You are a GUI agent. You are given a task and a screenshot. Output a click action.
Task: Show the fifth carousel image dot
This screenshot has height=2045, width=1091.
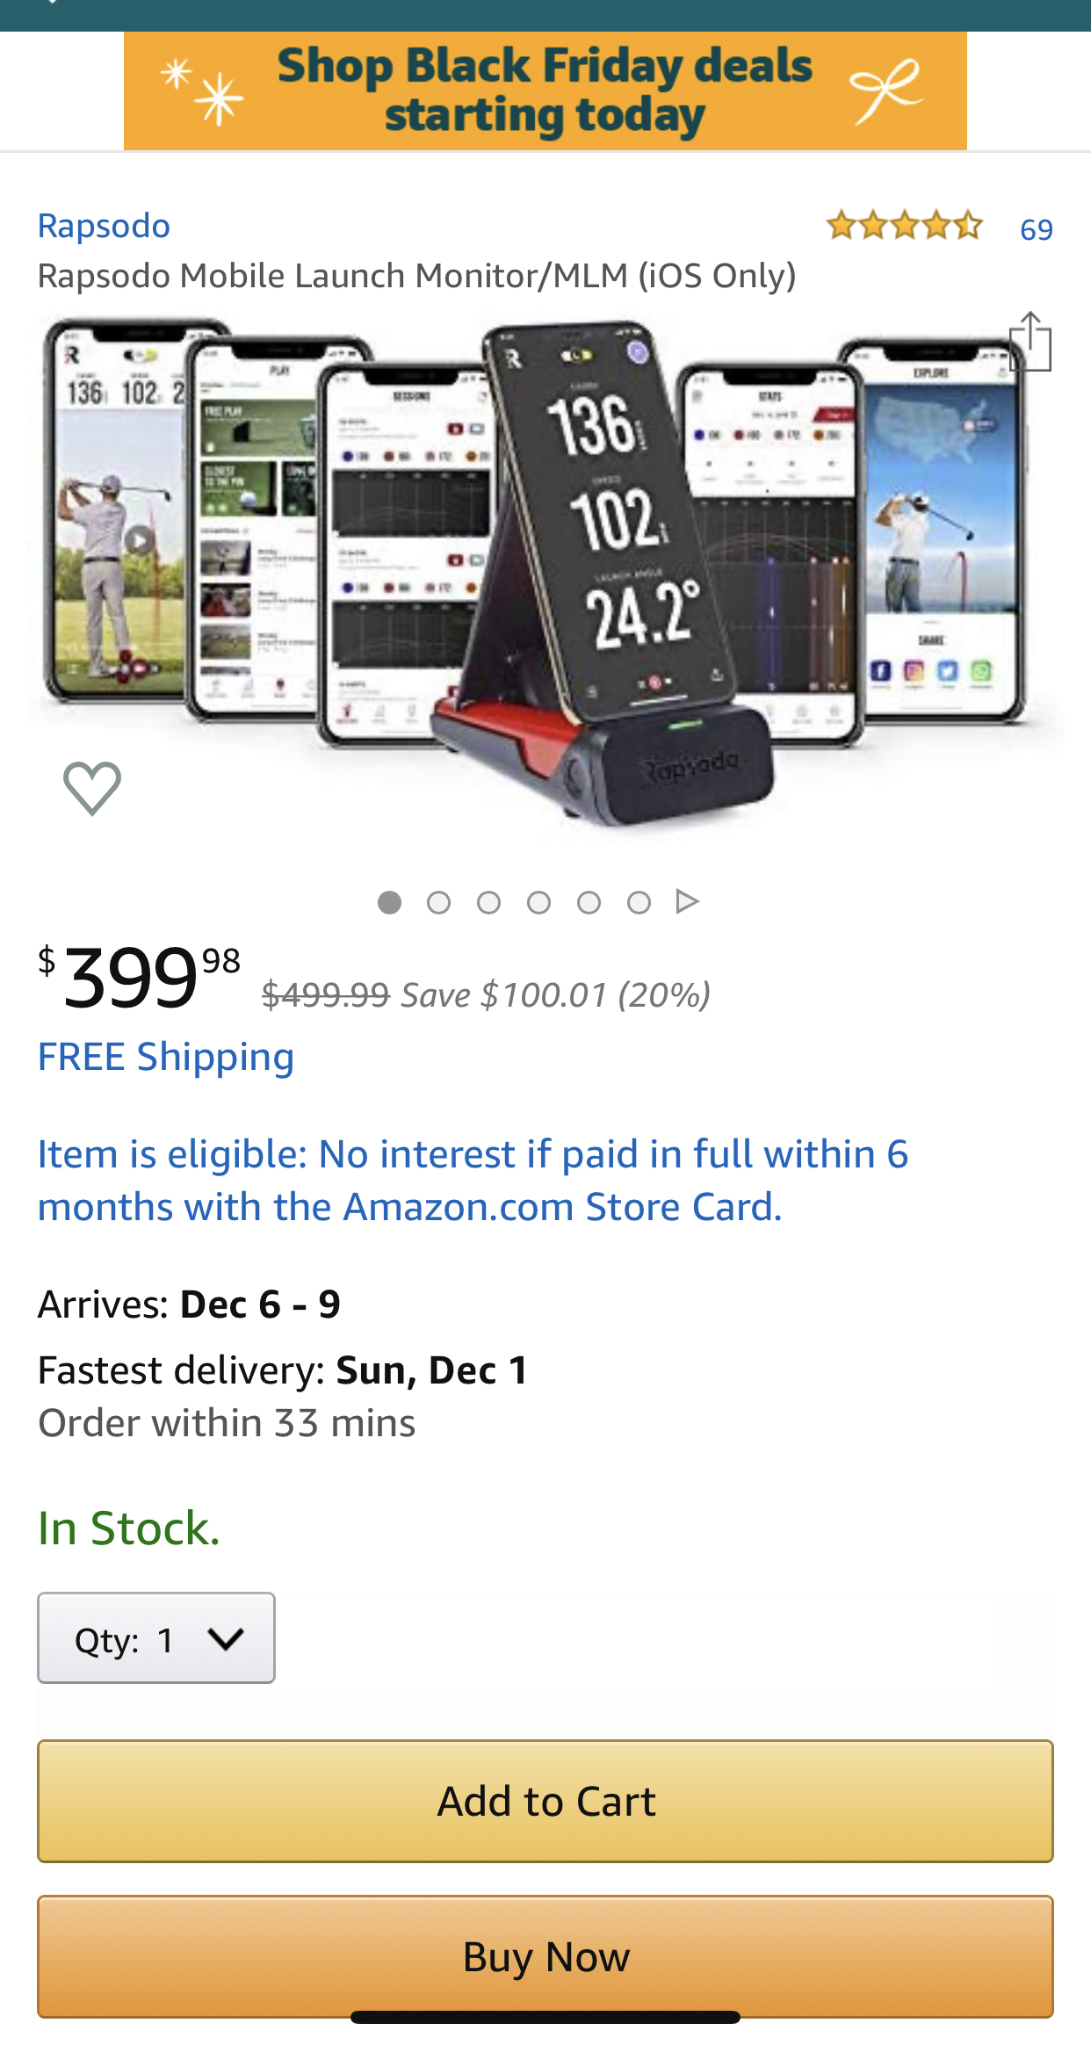[x=589, y=902]
